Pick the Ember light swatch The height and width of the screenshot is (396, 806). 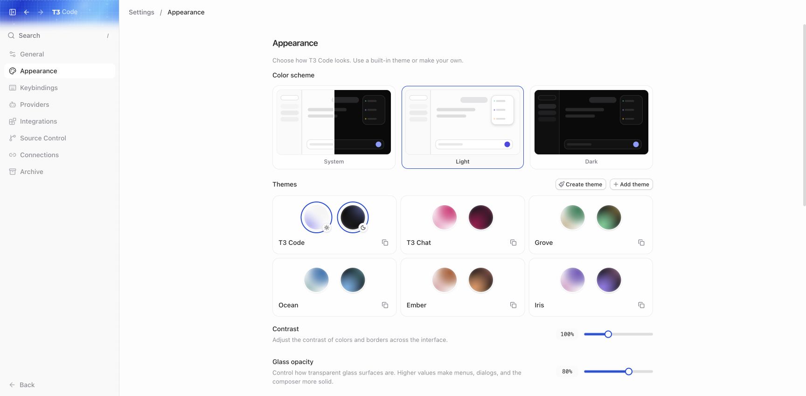tap(445, 280)
